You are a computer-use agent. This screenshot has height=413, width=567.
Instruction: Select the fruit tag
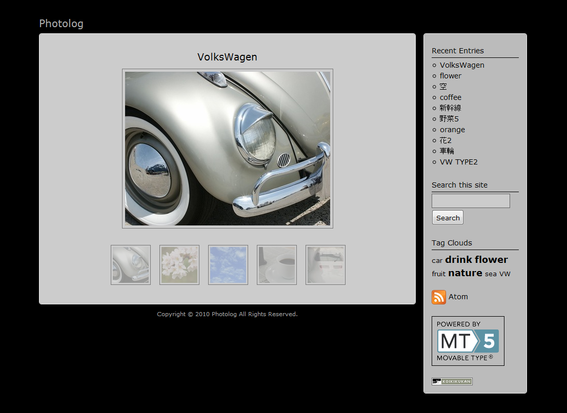click(x=439, y=274)
